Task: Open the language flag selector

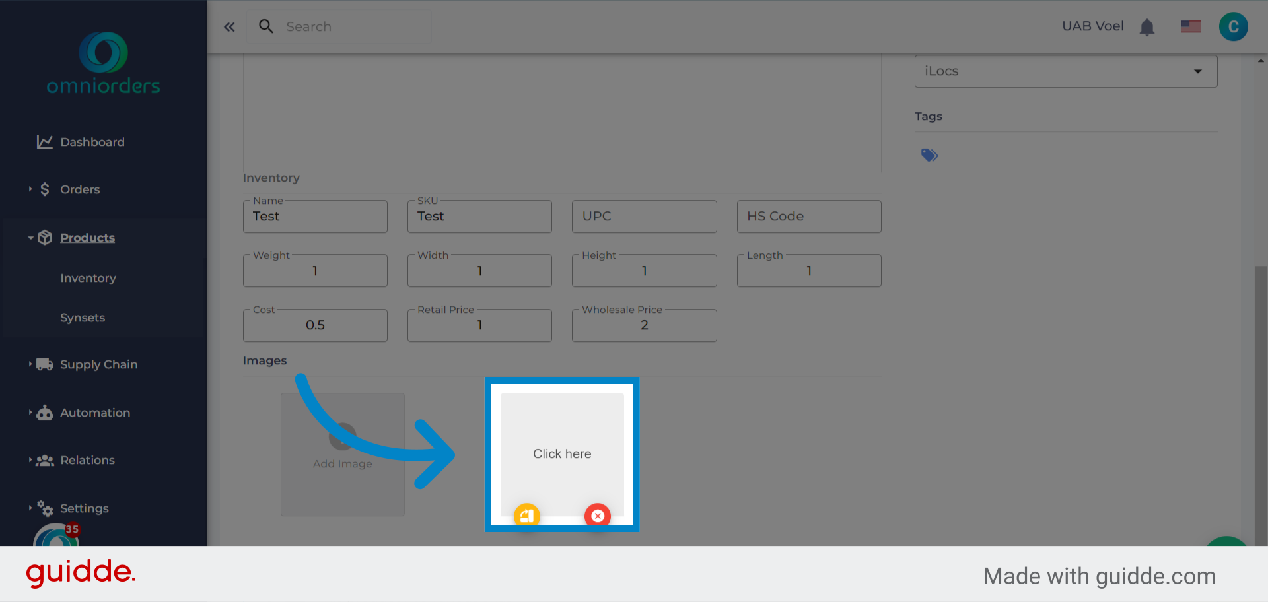Action: tap(1191, 26)
